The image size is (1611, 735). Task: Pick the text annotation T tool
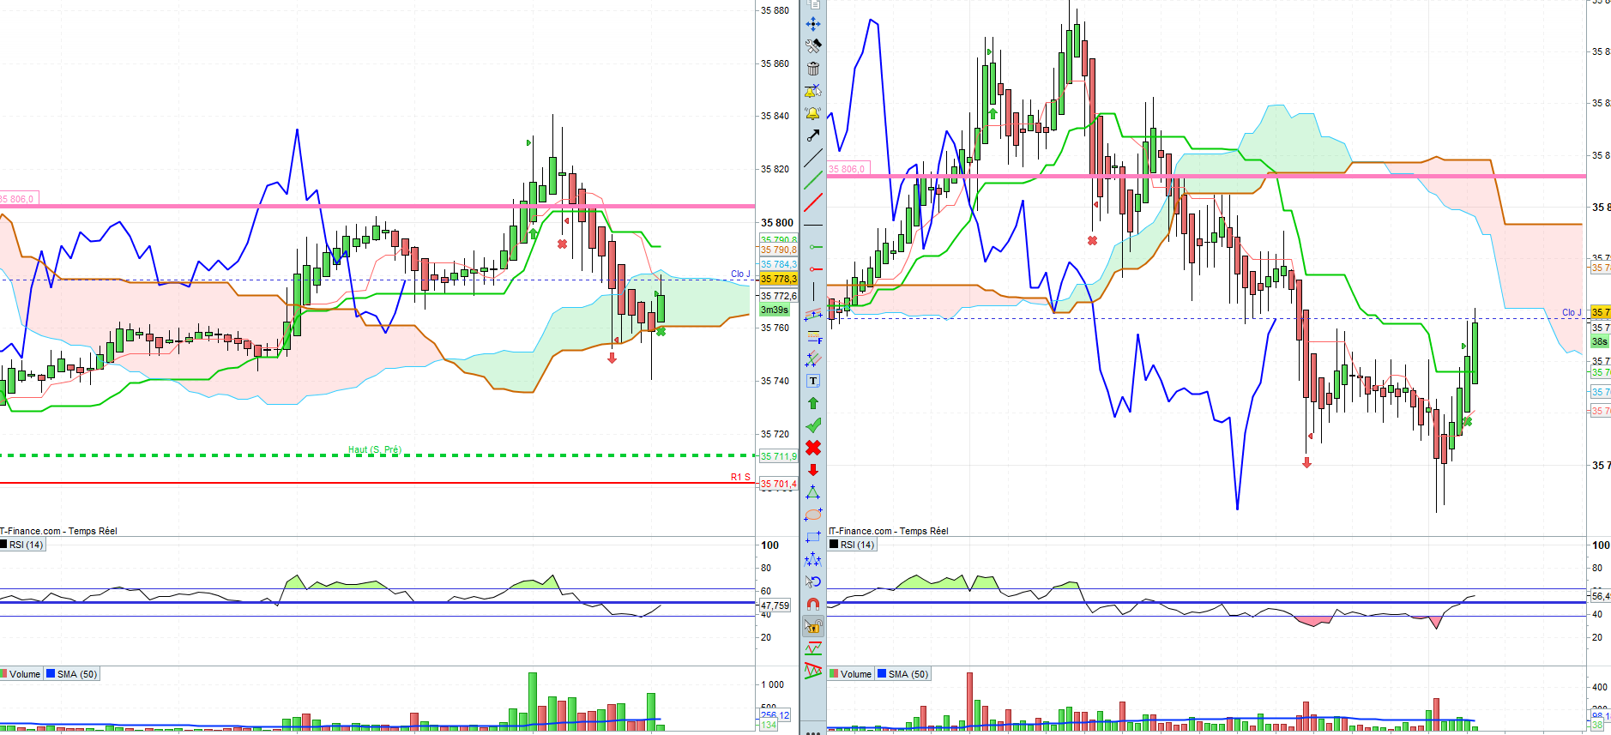coord(813,381)
